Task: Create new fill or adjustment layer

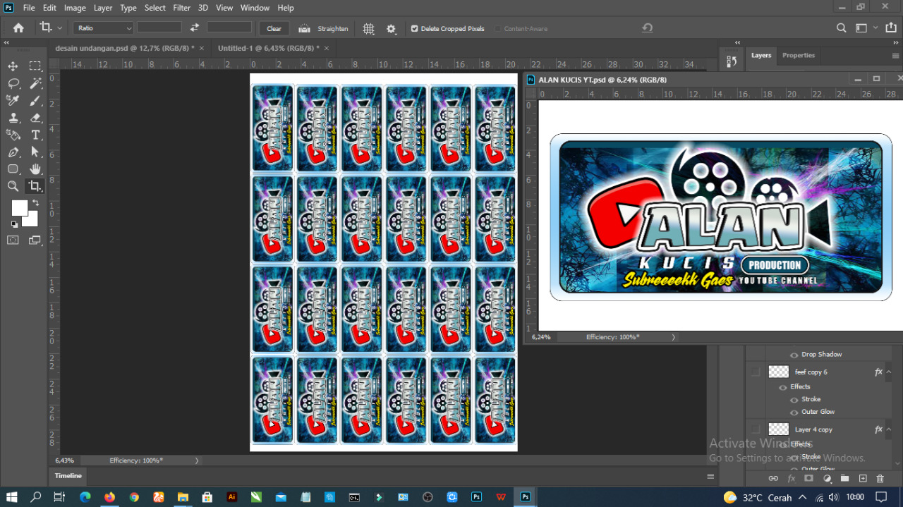Action: pyautogui.click(x=827, y=478)
